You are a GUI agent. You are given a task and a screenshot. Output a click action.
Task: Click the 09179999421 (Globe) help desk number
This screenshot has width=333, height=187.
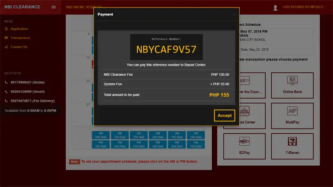(x=28, y=82)
